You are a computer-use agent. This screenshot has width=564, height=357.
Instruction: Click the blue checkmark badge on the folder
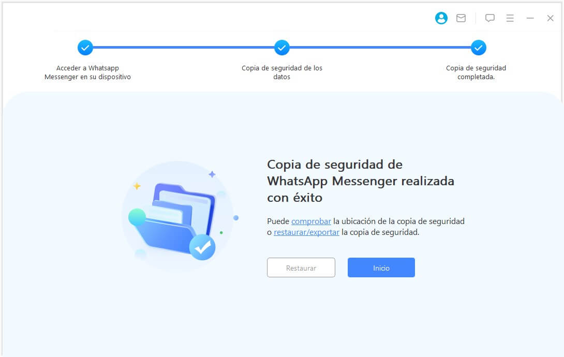pyautogui.click(x=202, y=247)
